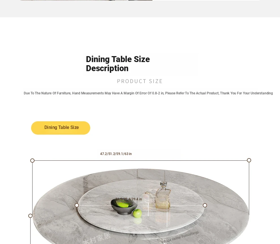Click the circle marker on the height line
This screenshot has height=244, width=280.
point(30,216)
